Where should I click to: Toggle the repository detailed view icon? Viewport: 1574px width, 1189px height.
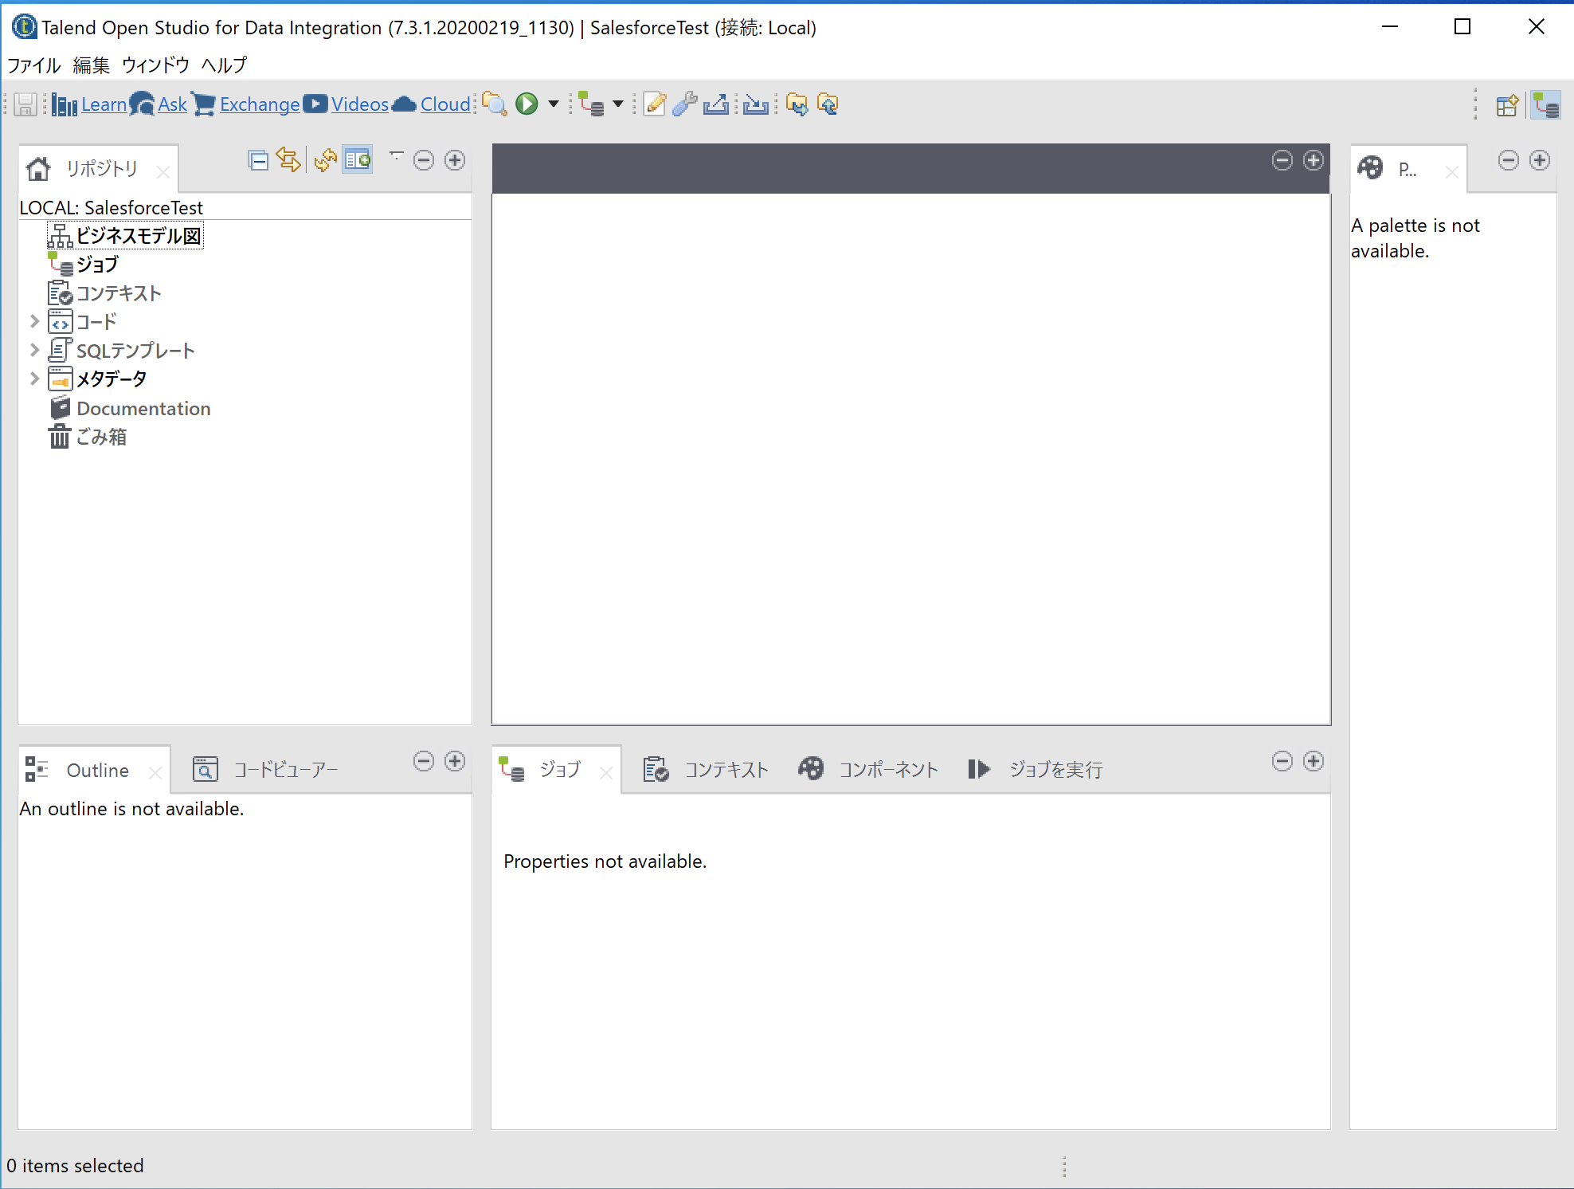point(357,159)
